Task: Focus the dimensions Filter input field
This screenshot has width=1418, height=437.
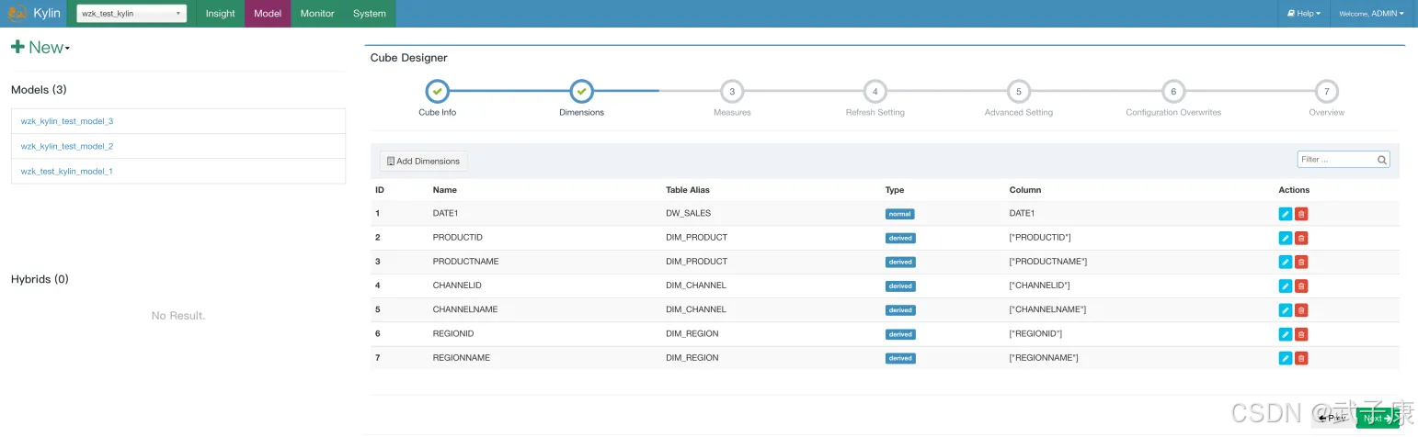Action: pos(1336,160)
